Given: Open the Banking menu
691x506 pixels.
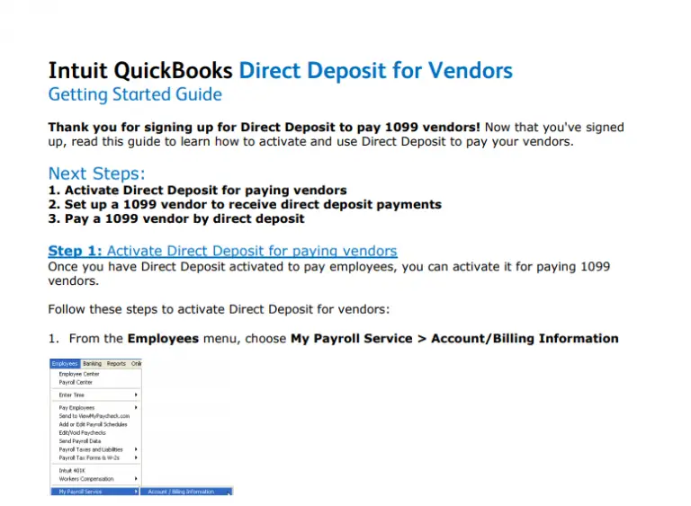Looking at the screenshot, I should [92, 364].
